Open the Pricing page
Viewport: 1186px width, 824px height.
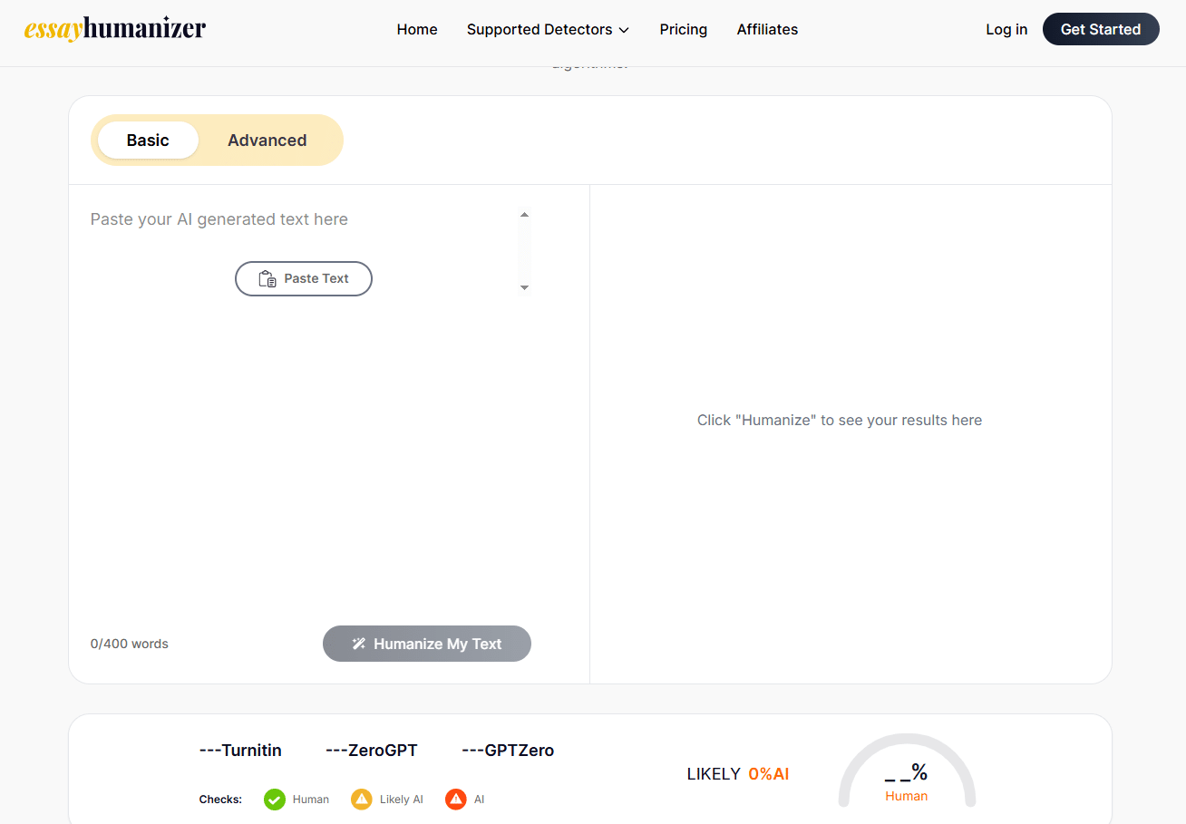coord(684,30)
